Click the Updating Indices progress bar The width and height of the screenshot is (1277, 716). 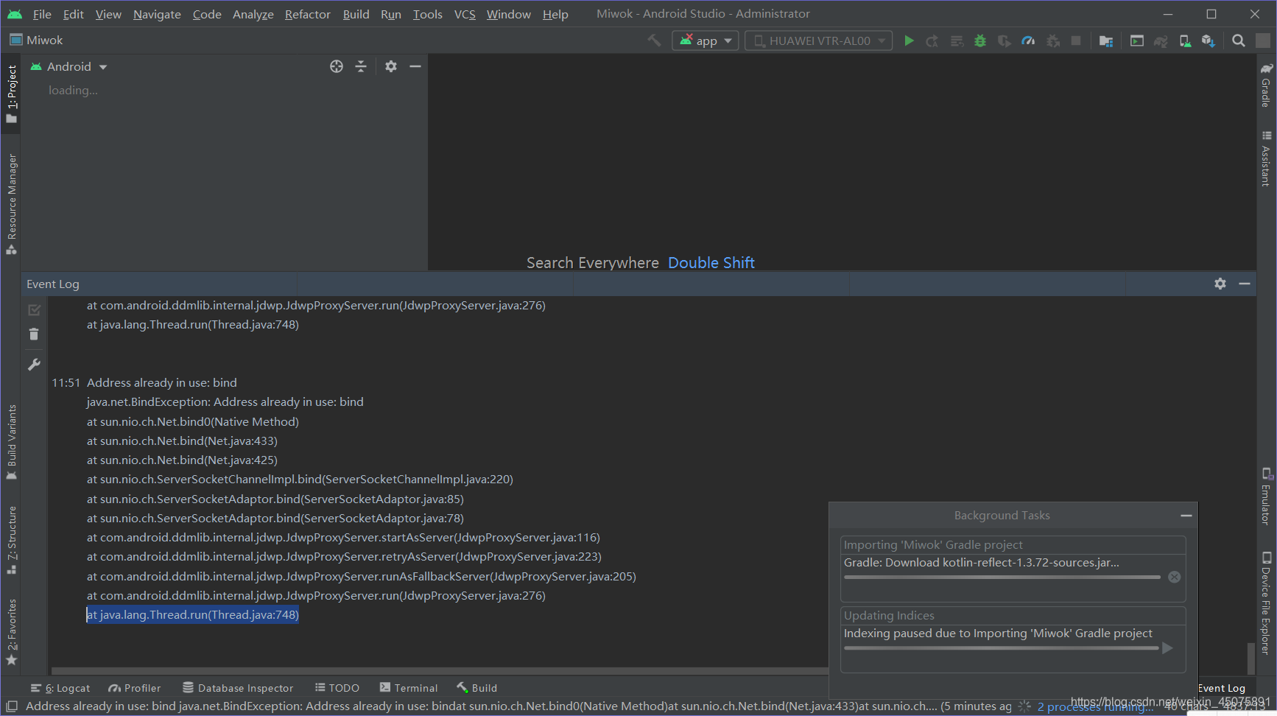click(x=1001, y=648)
